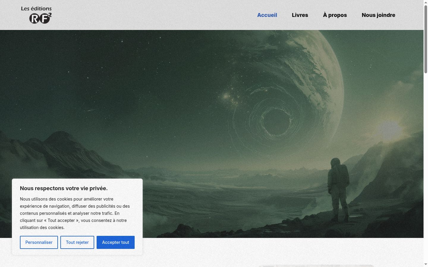Go to the Livres page
The height and width of the screenshot is (267, 428).
pyautogui.click(x=300, y=15)
